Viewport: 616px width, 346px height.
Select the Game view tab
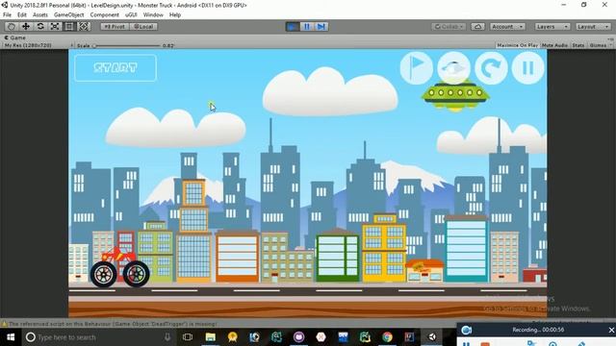[15, 37]
